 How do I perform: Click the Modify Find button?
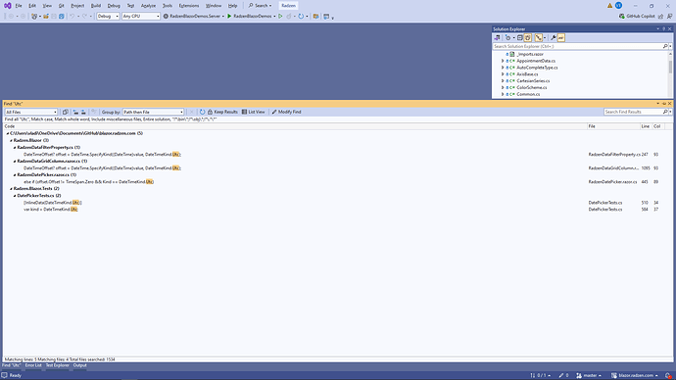pos(286,112)
